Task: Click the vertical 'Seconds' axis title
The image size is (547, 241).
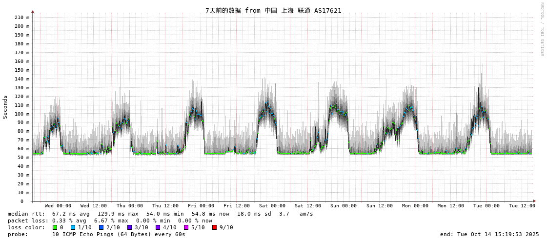Action: [x=5, y=107]
